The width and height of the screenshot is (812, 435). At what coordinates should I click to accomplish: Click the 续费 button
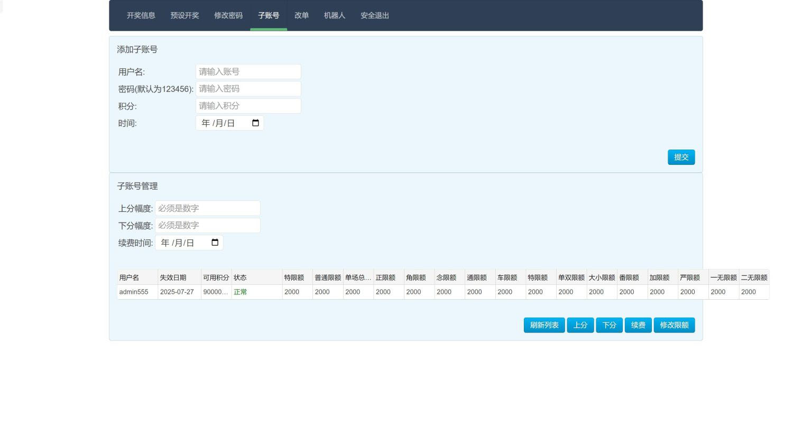coord(638,325)
